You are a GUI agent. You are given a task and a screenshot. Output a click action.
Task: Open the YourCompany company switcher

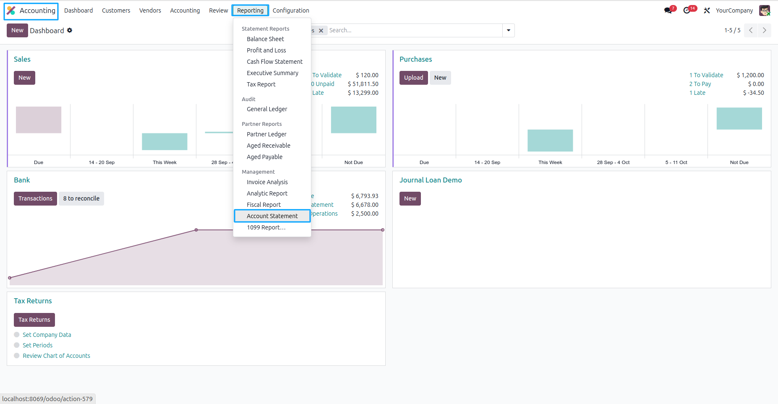pyautogui.click(x=734, y=10)
